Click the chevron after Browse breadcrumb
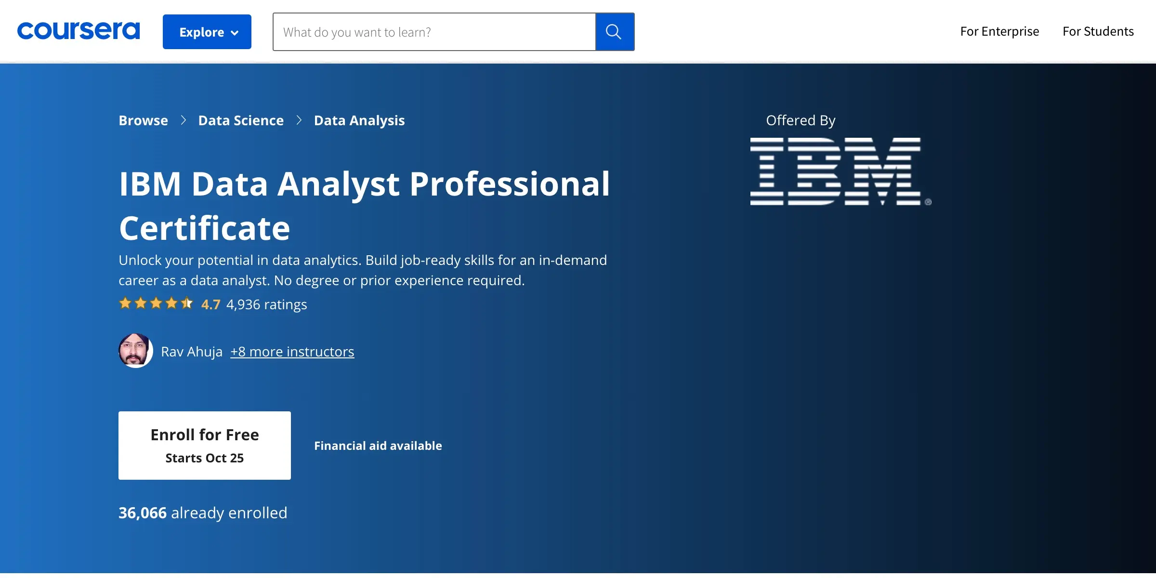This screenshot has height=578, width=1156. point(184,120)
